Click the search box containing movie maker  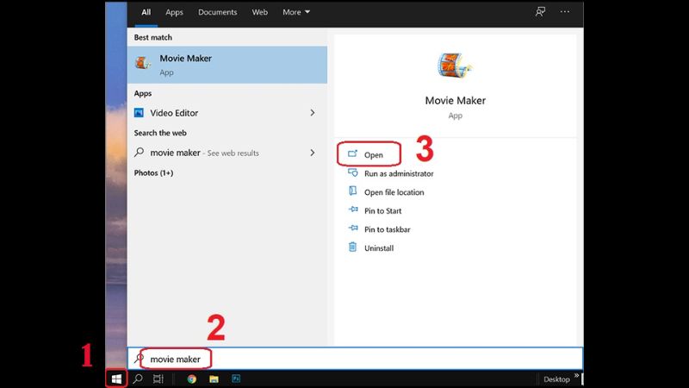click(x=355, y=359)
